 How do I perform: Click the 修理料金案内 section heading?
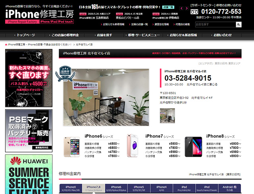[x=70, y=174]
